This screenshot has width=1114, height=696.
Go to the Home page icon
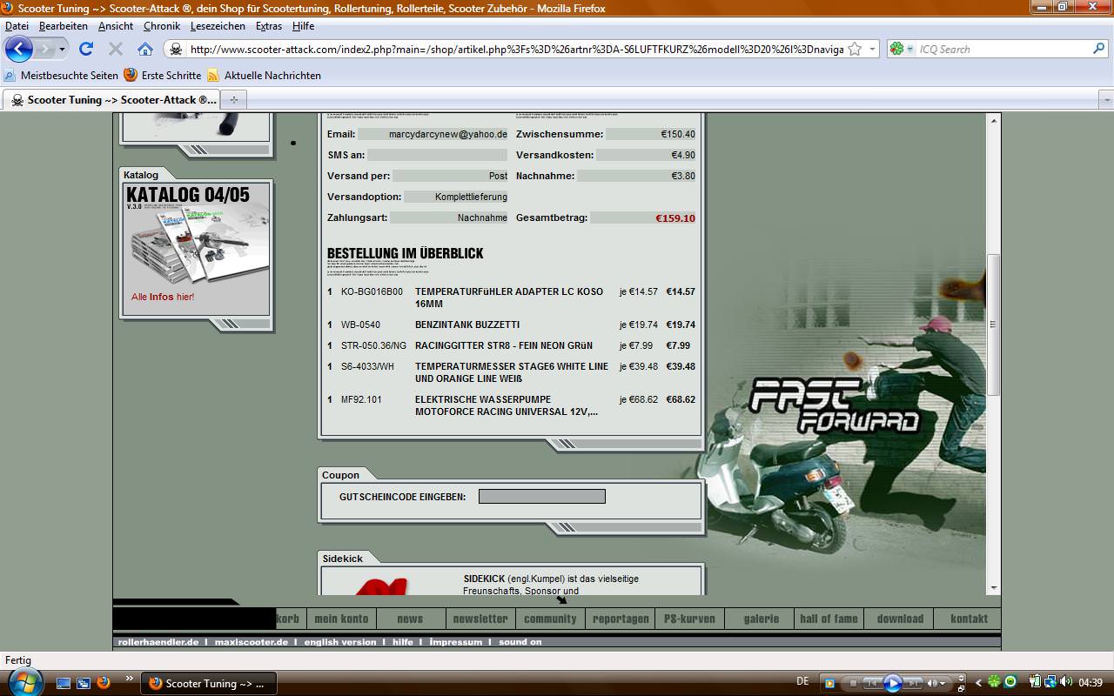coord(145,49)
